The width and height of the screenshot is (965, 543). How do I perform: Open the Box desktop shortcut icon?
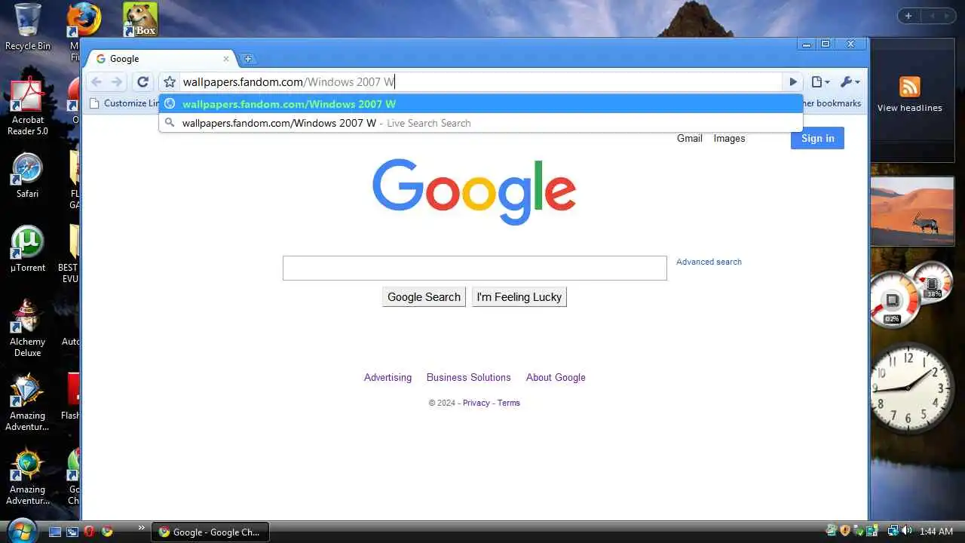point(140,20)
